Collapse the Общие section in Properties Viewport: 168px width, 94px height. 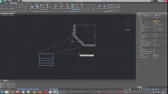[165, 20]
